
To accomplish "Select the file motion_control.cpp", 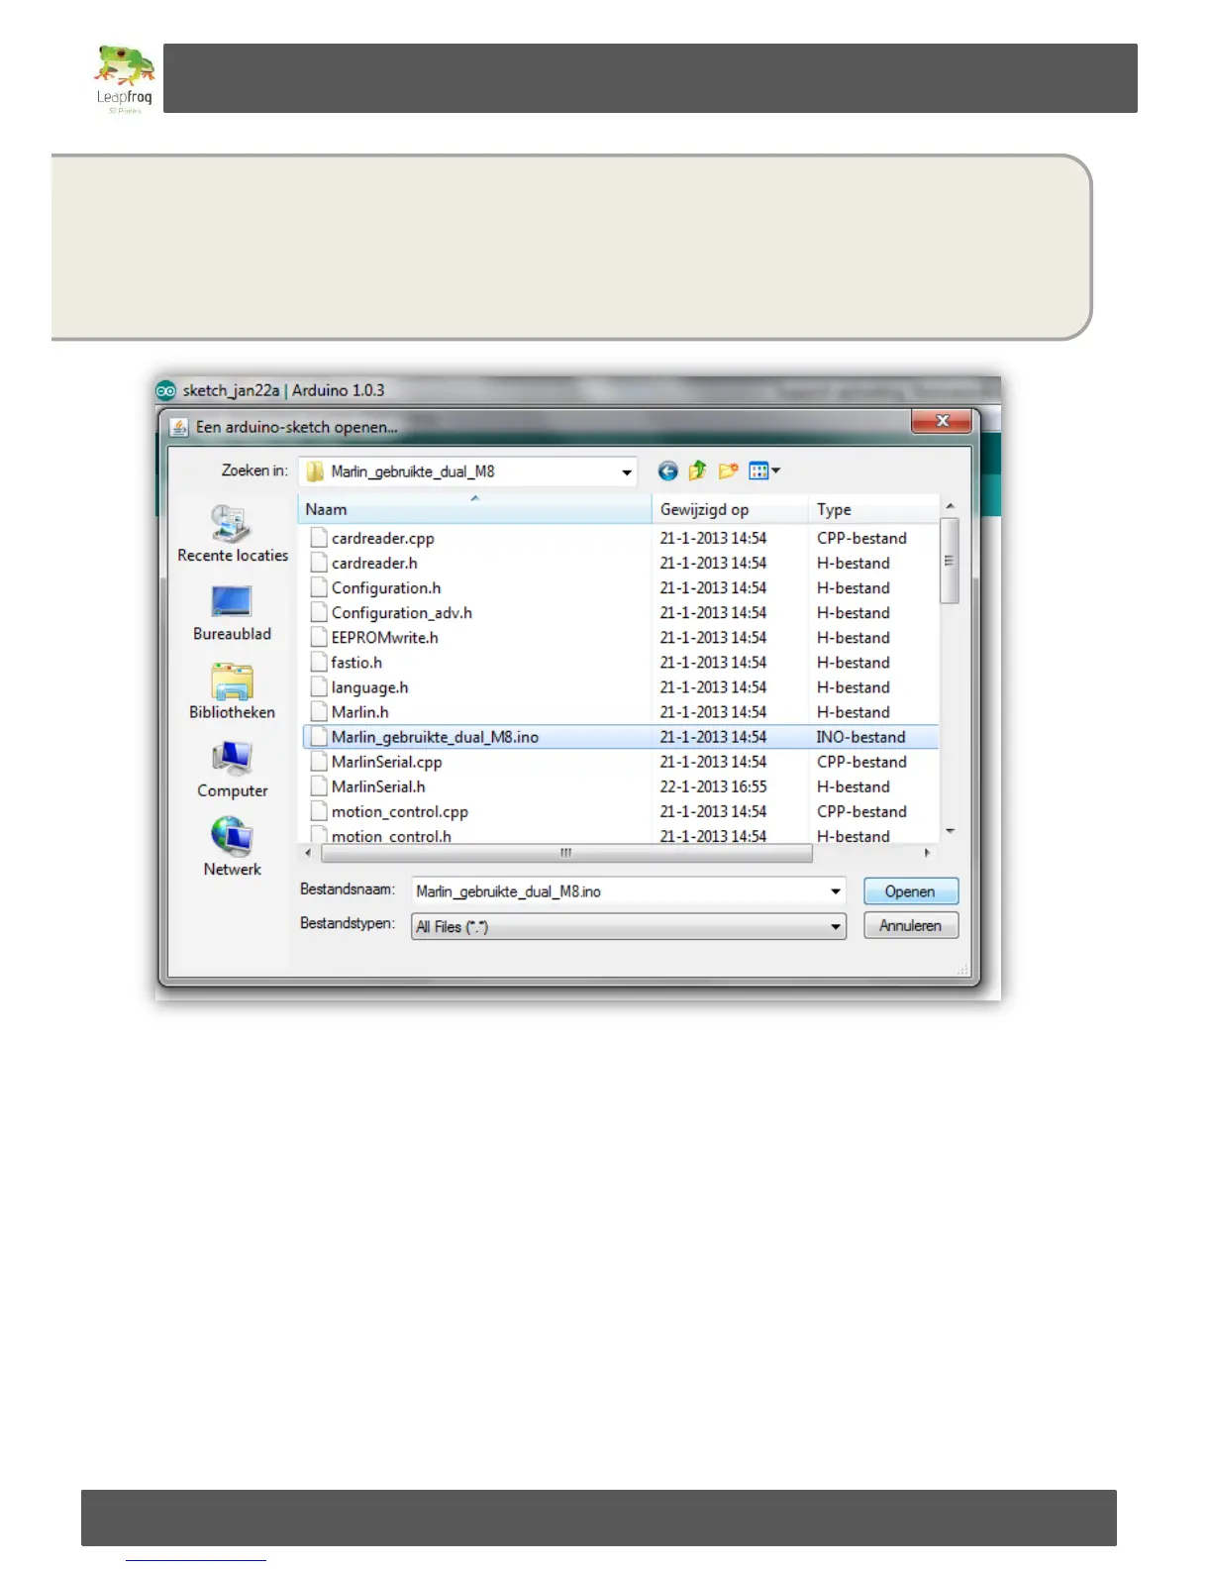I will pyautogui.click(x=399, y=811).
